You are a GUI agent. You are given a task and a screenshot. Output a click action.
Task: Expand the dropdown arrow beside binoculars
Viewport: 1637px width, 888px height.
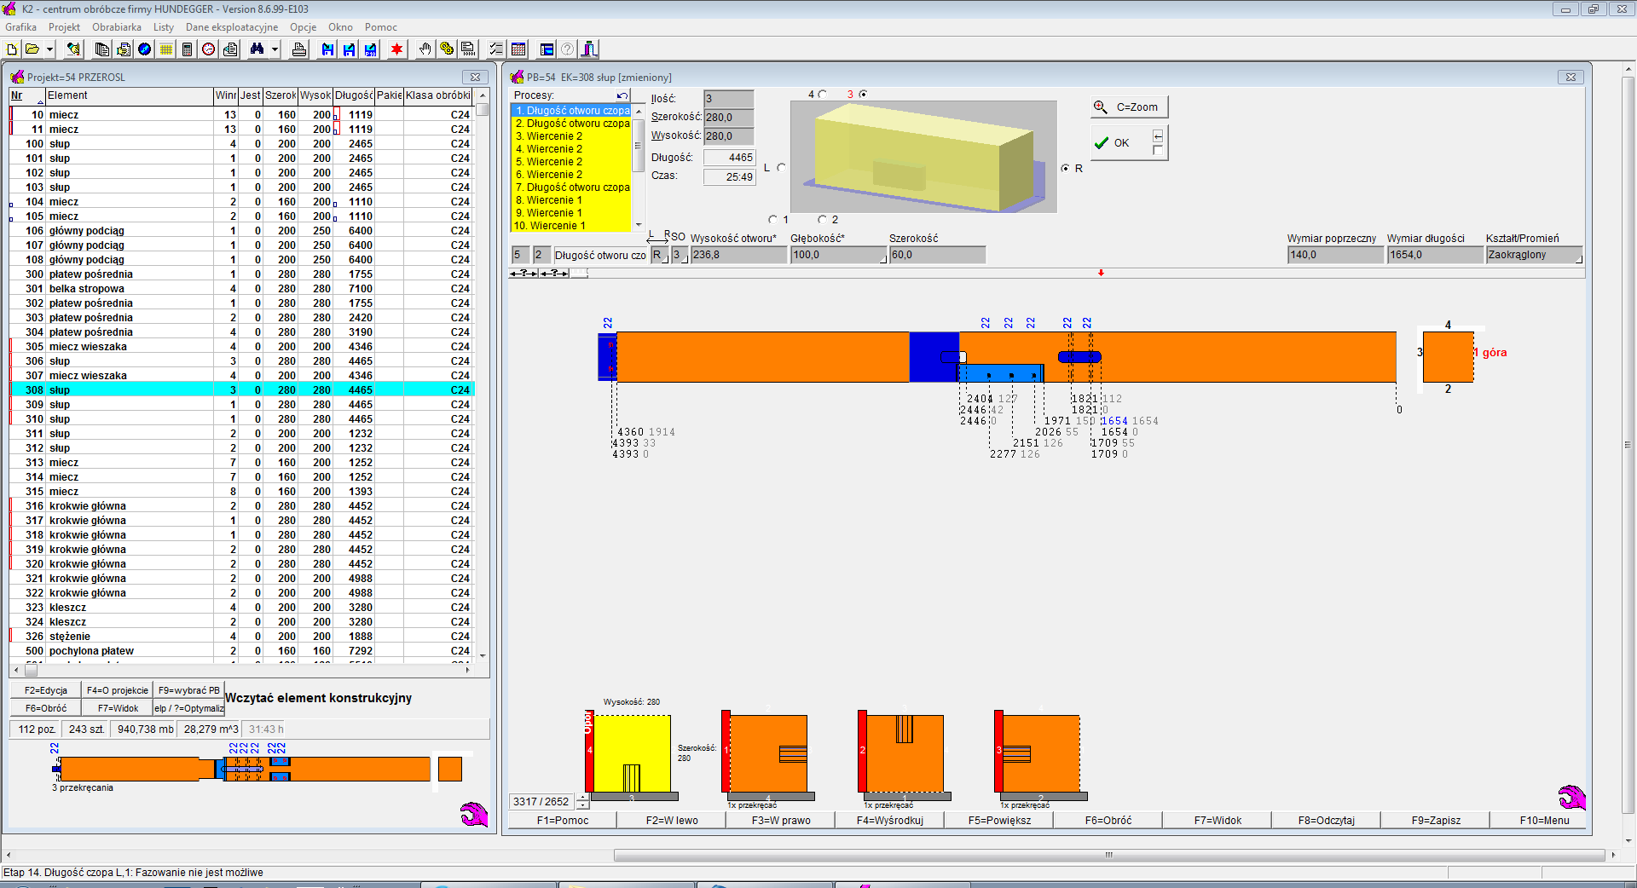[275, 49]
